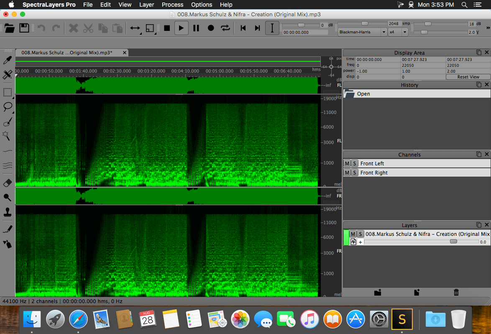Select the amplify pin tool

8,197
